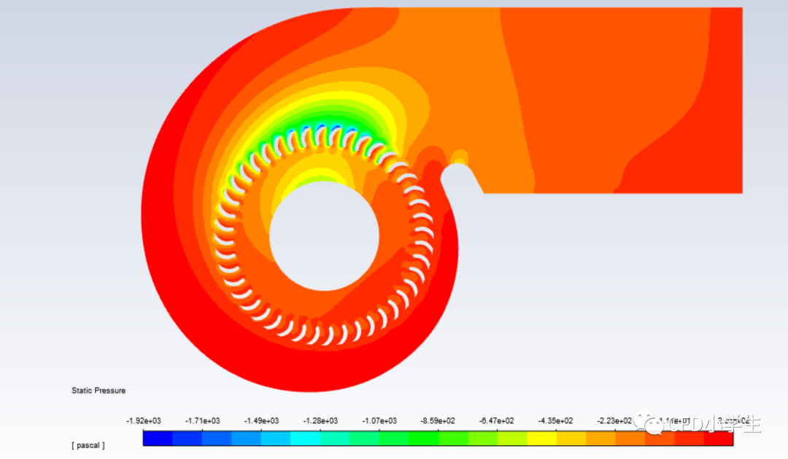Viewport: 788px width, 459px height.
Task: Select the -1.92e+03 legend value
Action: (x=143, y=421)
